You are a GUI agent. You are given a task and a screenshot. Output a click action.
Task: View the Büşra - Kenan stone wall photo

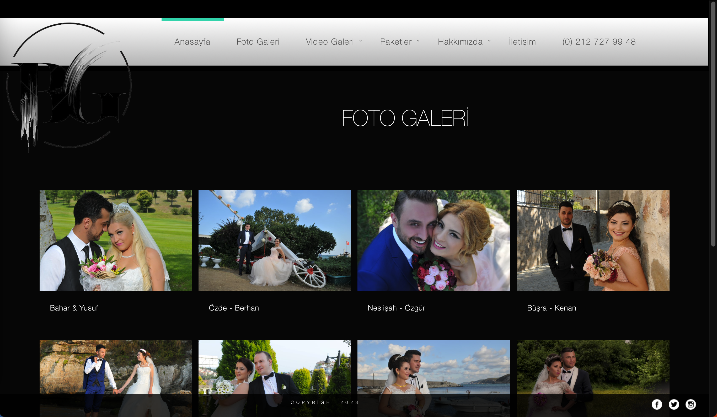[x=593, y=240]
